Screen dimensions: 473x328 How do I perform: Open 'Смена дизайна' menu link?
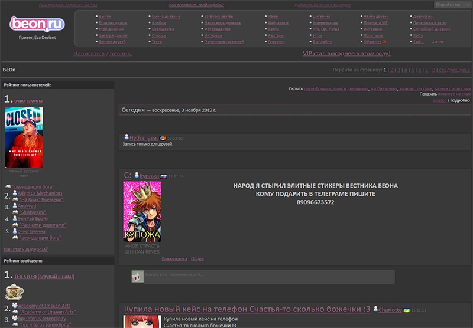pyautogui.click(x=166, y=17)
